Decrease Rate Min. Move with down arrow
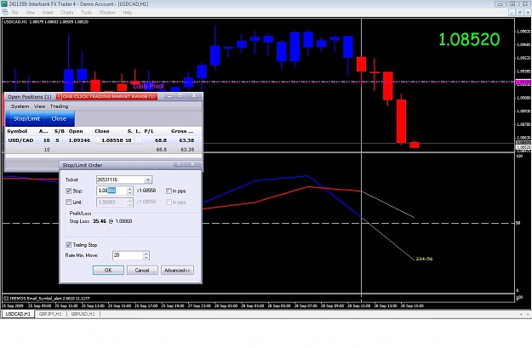Viewport: 532px width, 348px height. (x=146, y=258)
